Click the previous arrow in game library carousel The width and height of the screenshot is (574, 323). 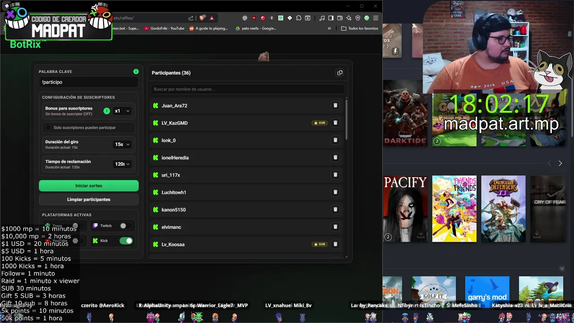[549, 163]
